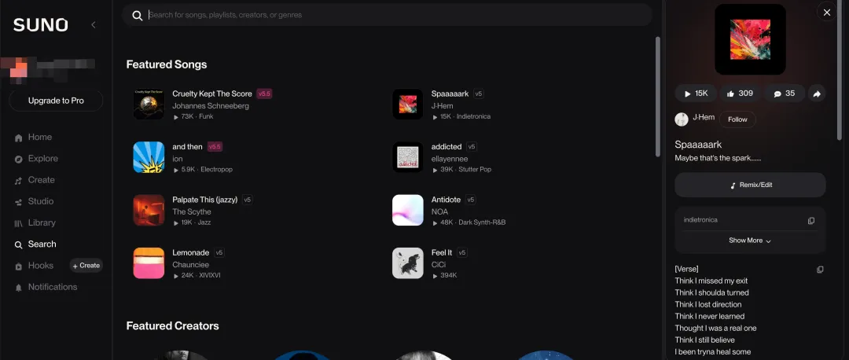Click the share arrow icon in song panel
The image size is (849, 360).
(x=817, y=94)
